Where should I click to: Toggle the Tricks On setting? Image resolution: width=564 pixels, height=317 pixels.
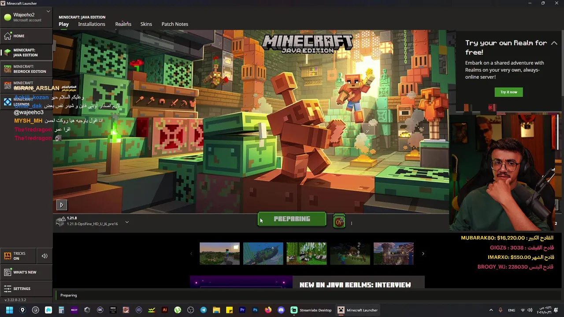[x=18, y=256]
